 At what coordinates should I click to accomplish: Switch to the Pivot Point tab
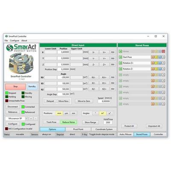click(x=78, y=129)
